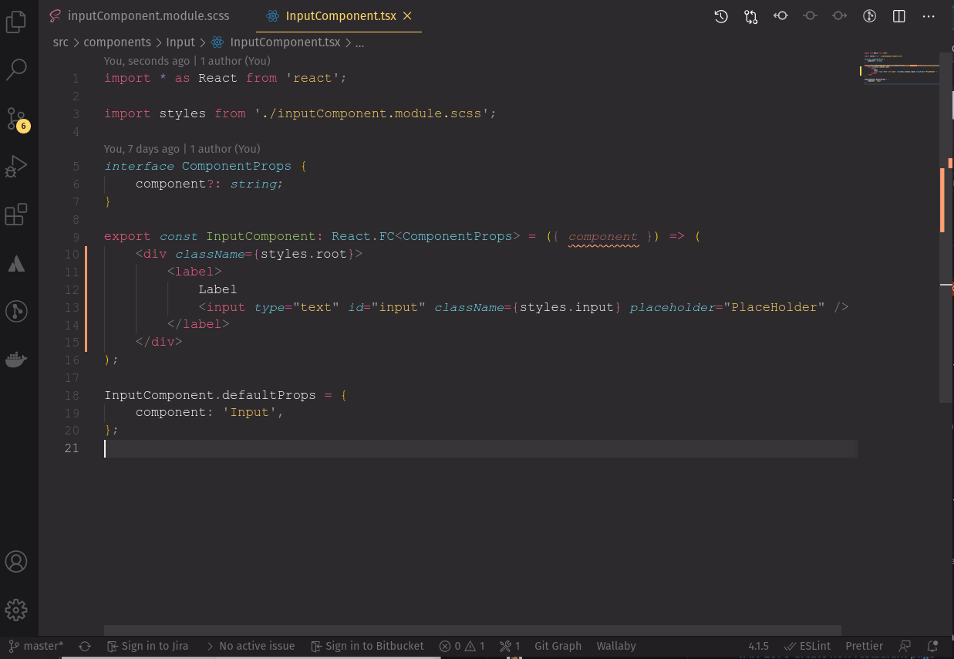The height and width of the screenshot is (659, 954).
Task: Click the notifications bell in the status bar
Action: 931,646
